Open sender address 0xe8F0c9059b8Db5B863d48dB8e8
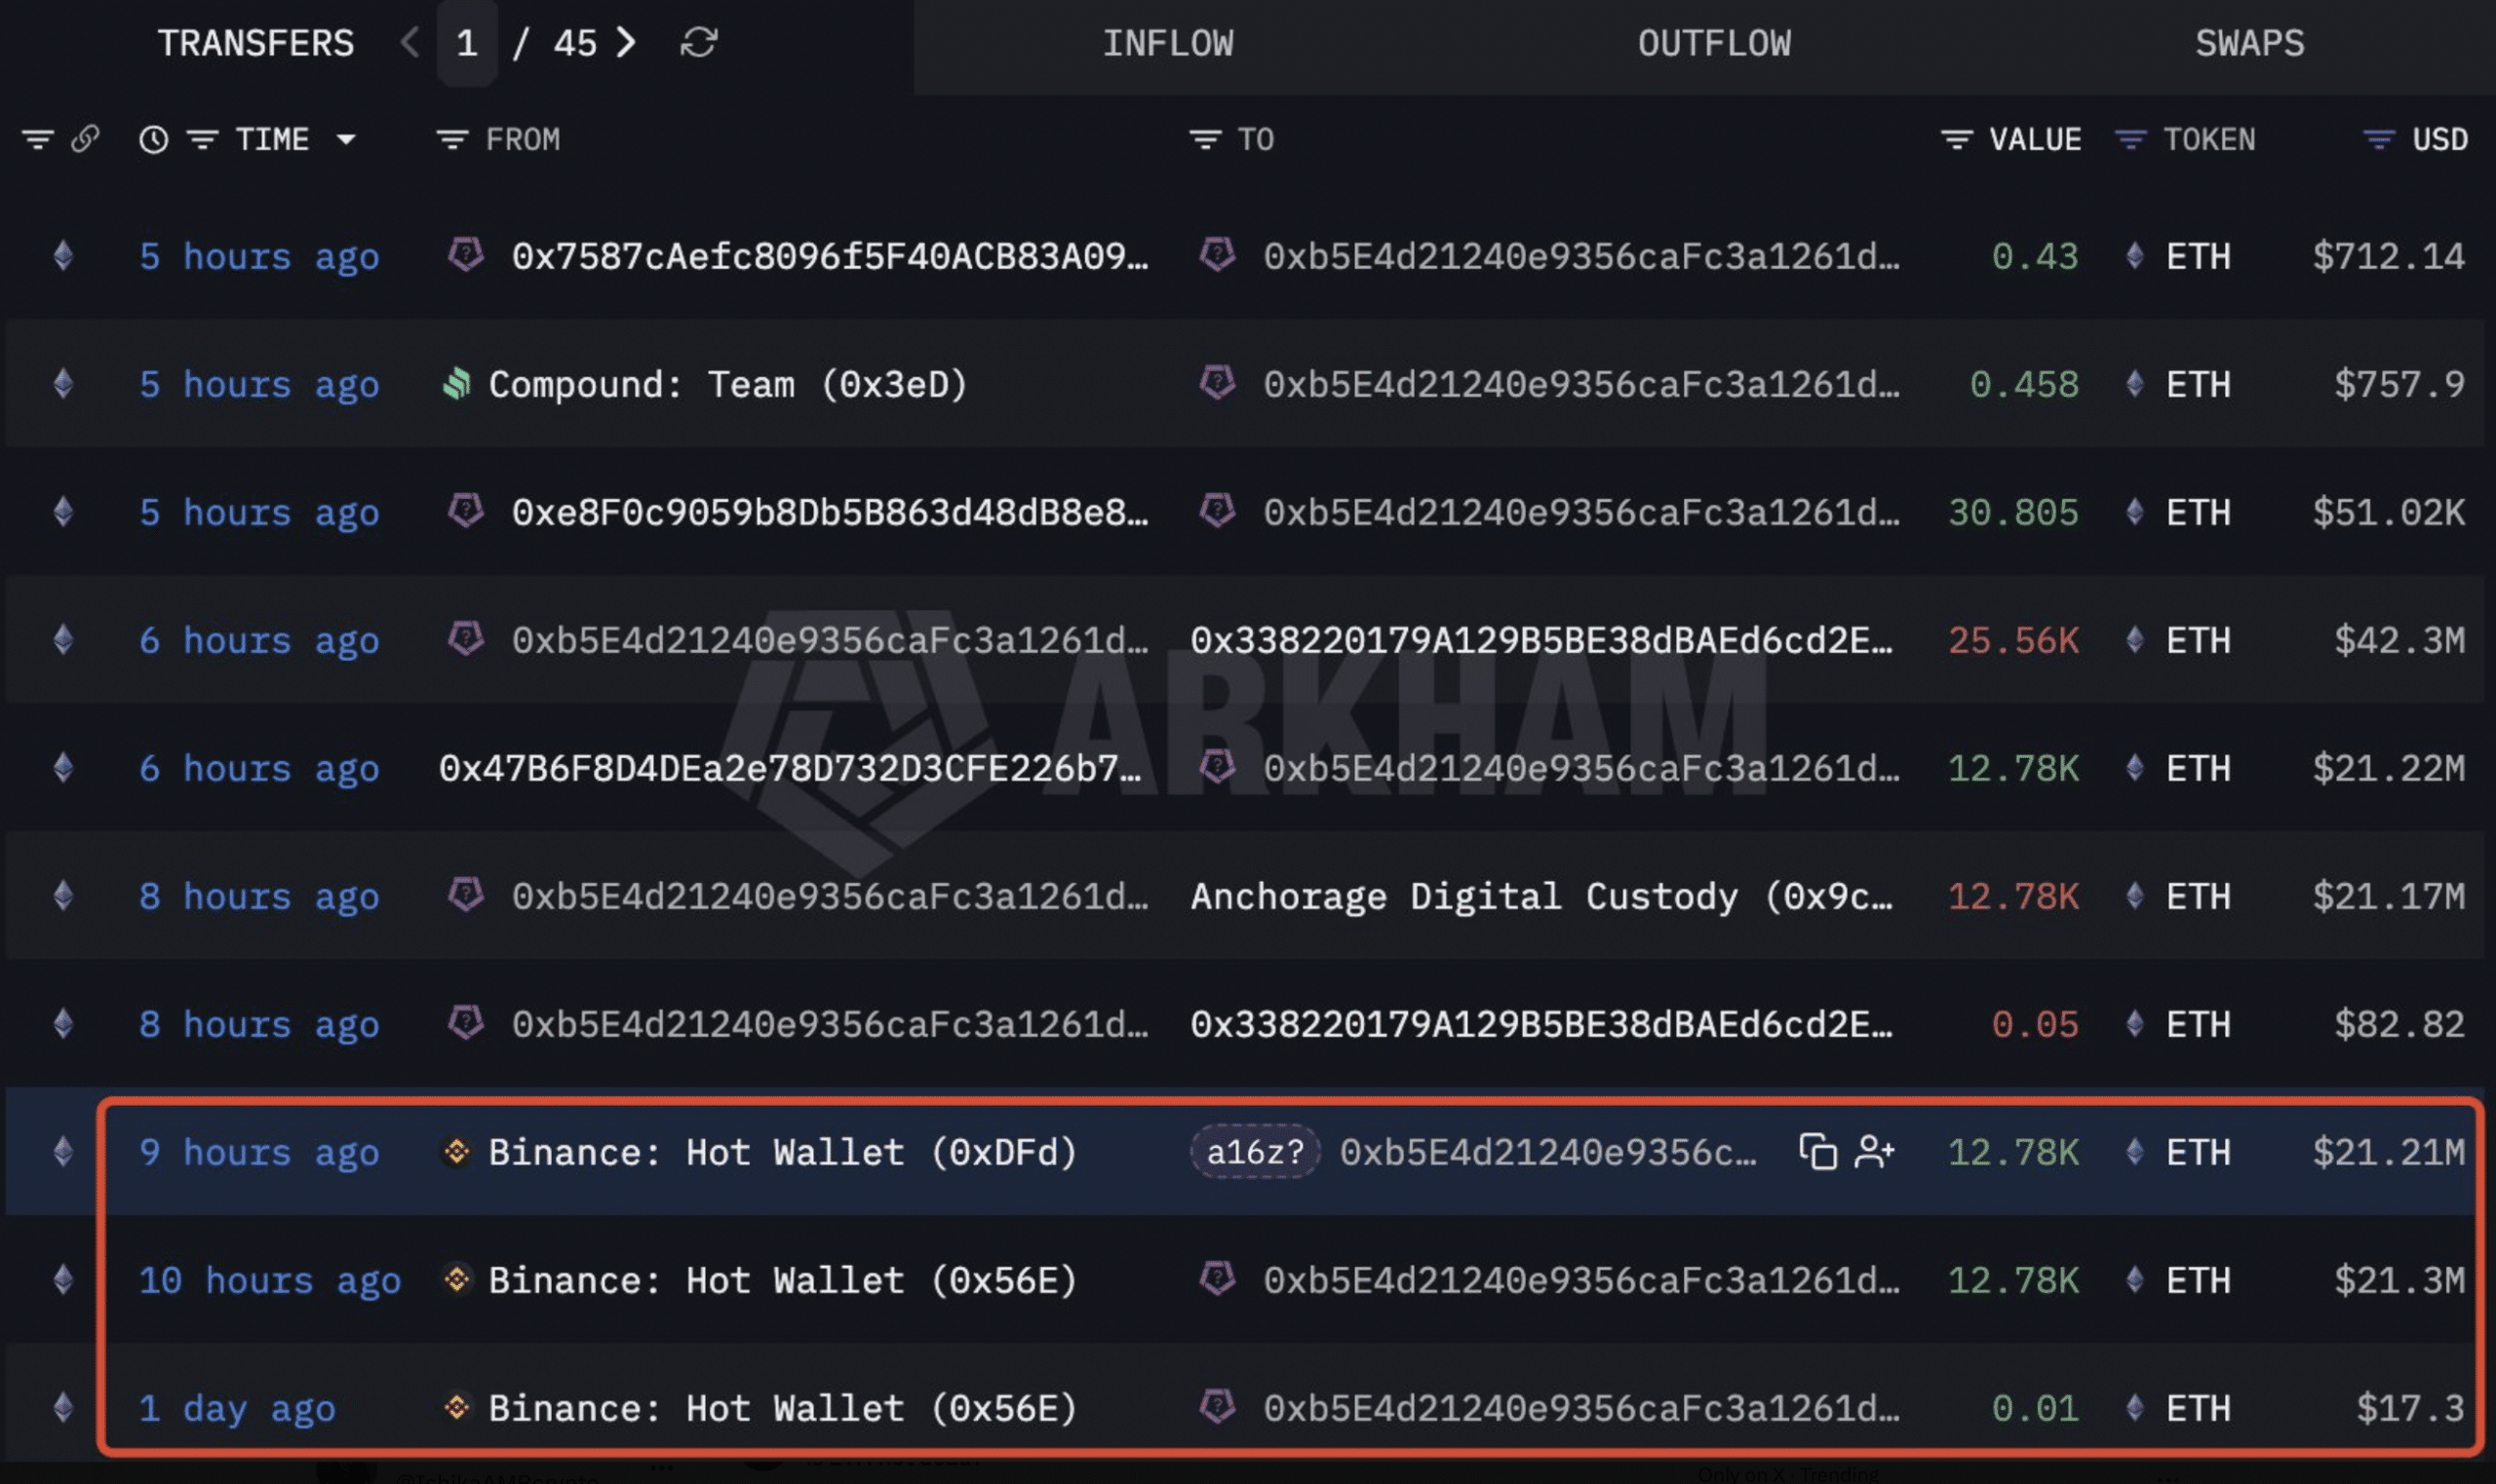Viewport: 2496px width, 1484px height. 831,512
